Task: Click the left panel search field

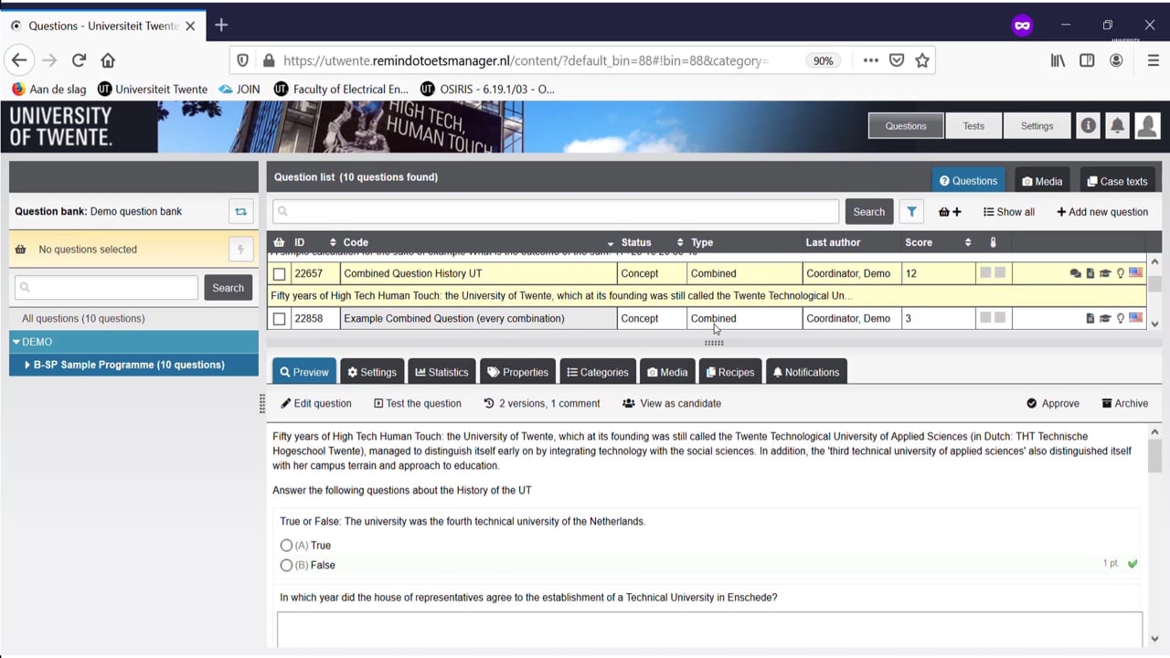Action: click(106, 287)
